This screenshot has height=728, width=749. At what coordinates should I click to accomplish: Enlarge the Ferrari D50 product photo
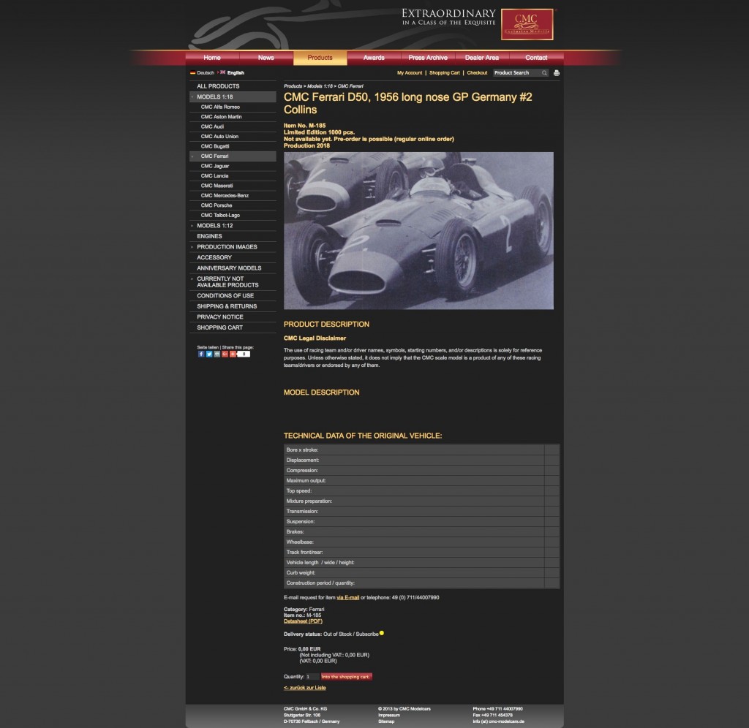click(x=418, y=230)
